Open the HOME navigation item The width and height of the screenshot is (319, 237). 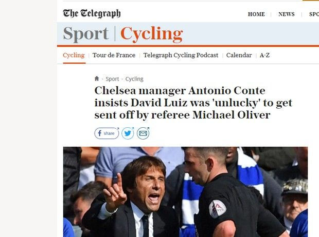pyautogui.click(x=256, y=14)
